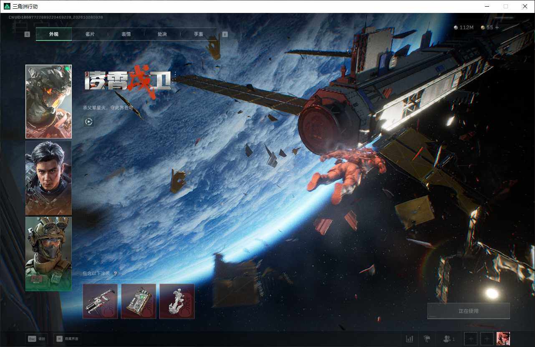Open the help icon beside 包含以下涂装
The width and height of the screenshot is (535, 347).
click(x=115, y=274)
